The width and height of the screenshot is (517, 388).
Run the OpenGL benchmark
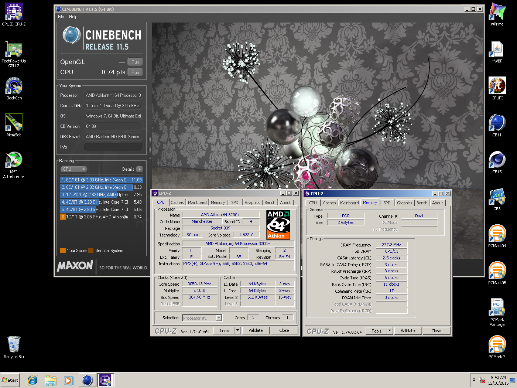pos(135,62)
